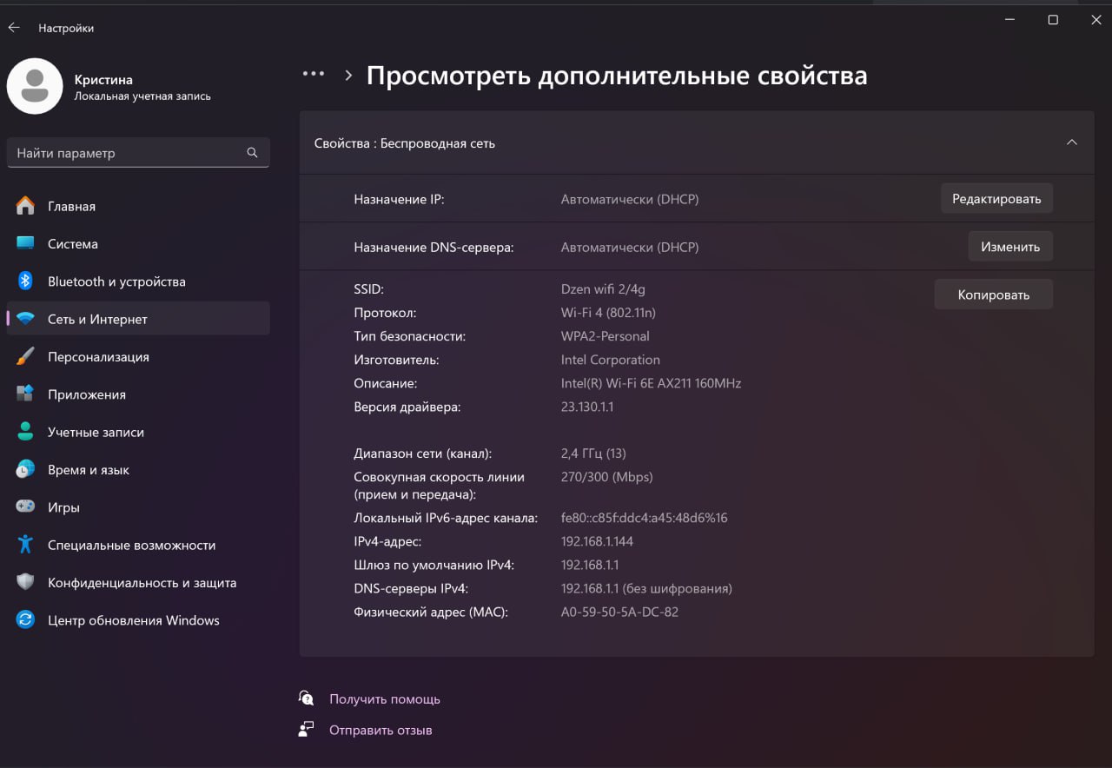Open Учетные записи settings

96,432
